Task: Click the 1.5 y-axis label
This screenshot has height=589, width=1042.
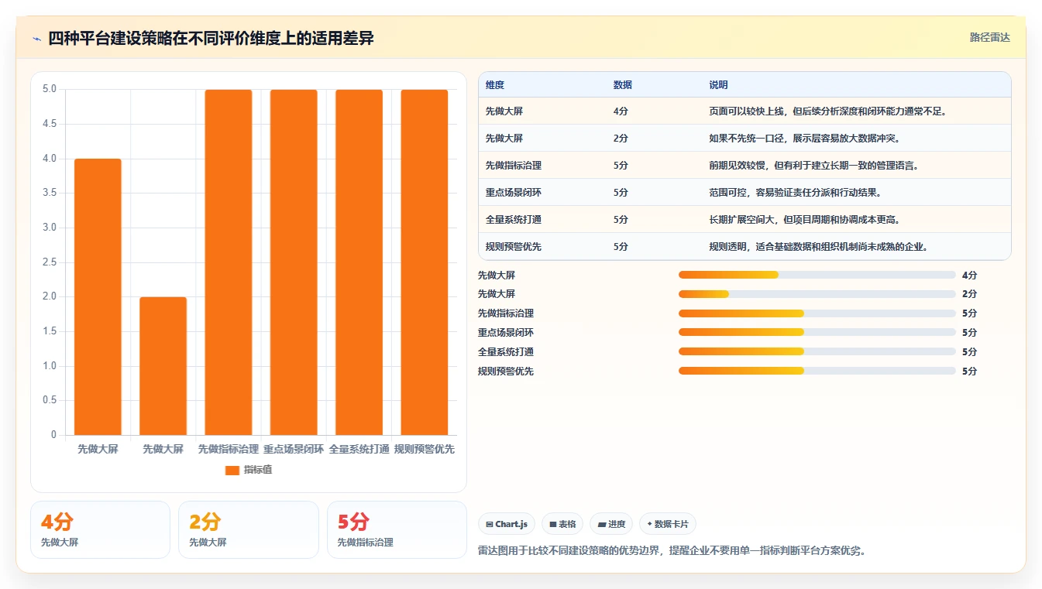Action: [50, 331]
